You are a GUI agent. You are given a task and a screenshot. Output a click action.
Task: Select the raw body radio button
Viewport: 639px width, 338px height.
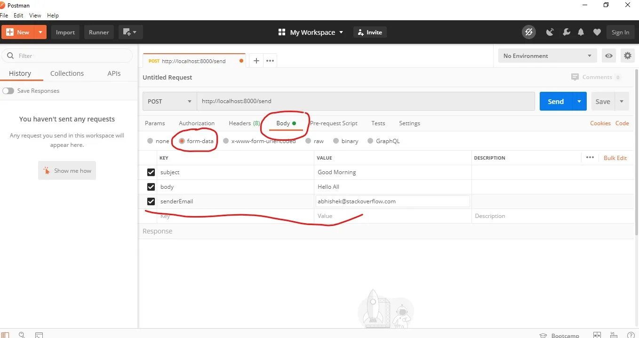coord(308,141)
